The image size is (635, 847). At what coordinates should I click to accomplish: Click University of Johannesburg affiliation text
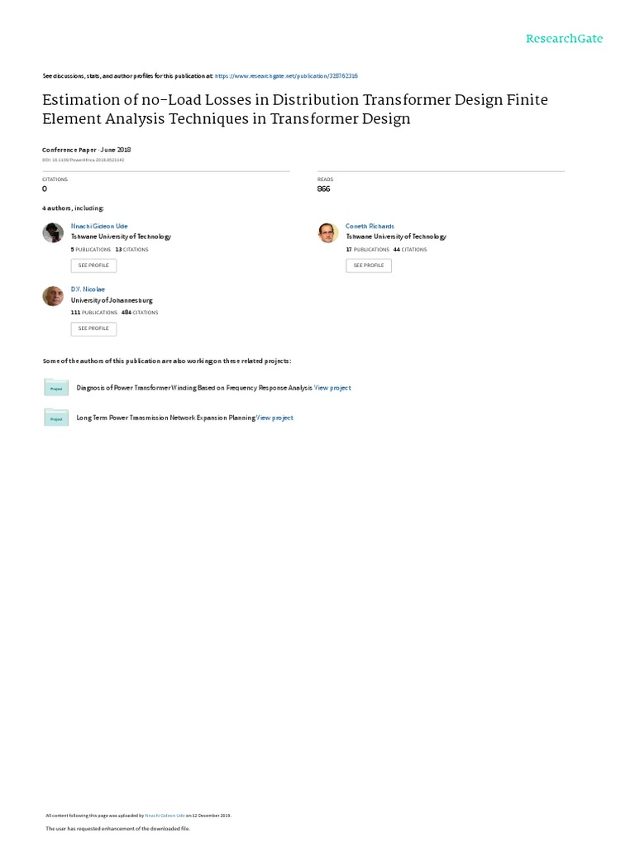click(x=112, y=300)
